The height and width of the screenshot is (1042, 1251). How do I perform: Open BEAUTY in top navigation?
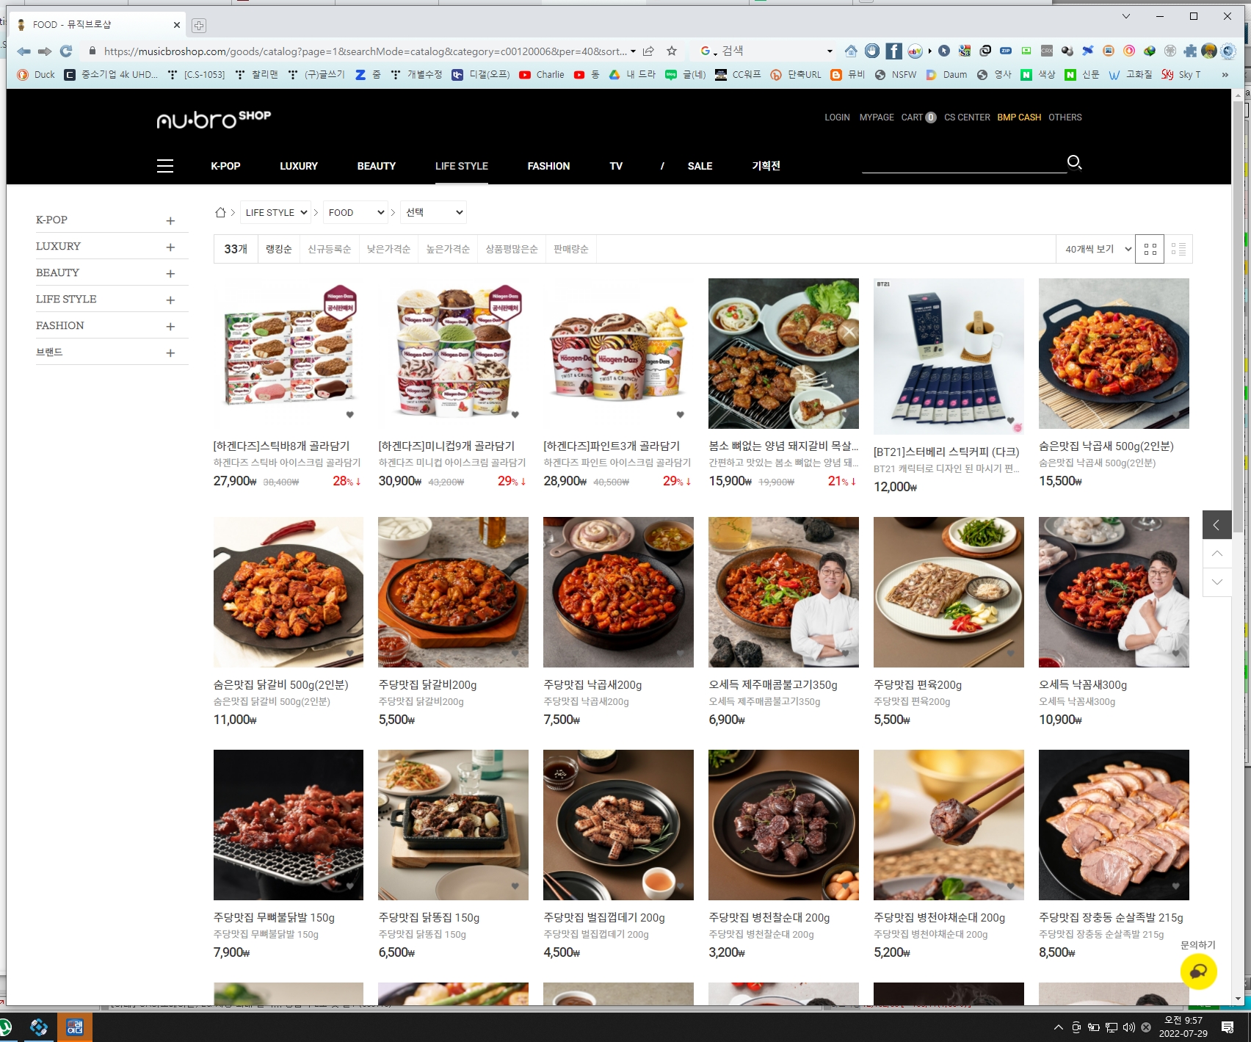pos(377,166)
